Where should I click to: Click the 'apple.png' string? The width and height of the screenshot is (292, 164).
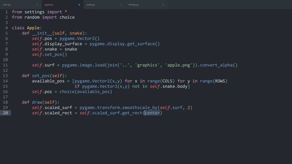178,65
